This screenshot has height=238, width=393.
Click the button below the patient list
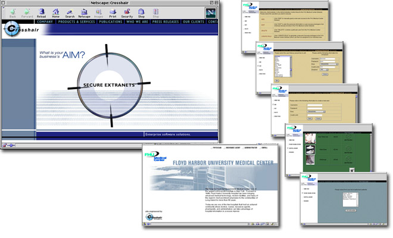(x=351, y=211)
